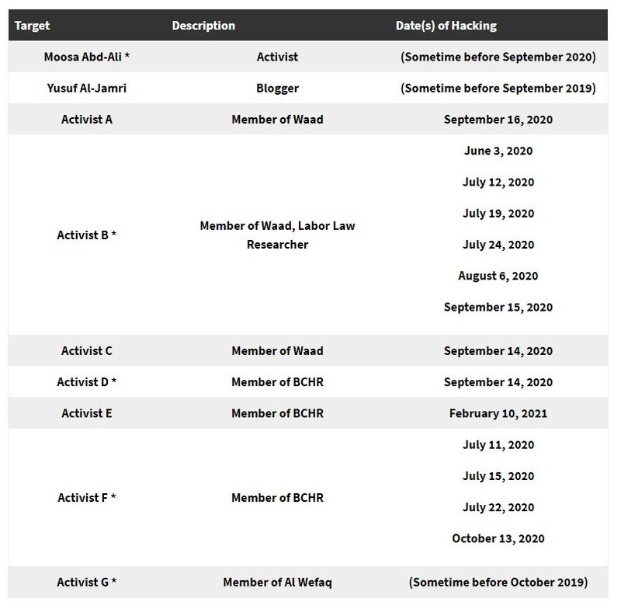Image resolution: width=621 pixels, height=609 pixels.
Task: Click the Blogger description cell
Action: click(x=277, y=88)
